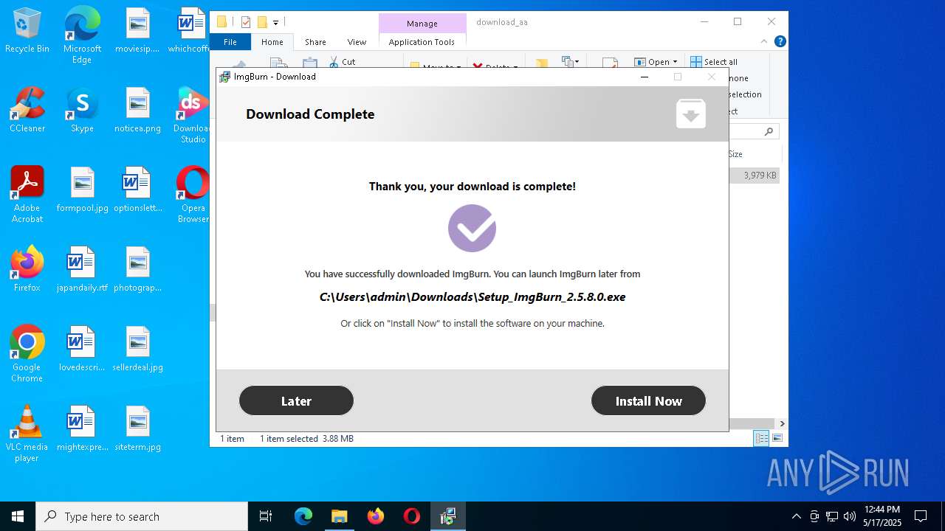Switch to Share tab in Explorer
Image resolution: width=945 pixels, height=531 pixels.
click(315, 42)
